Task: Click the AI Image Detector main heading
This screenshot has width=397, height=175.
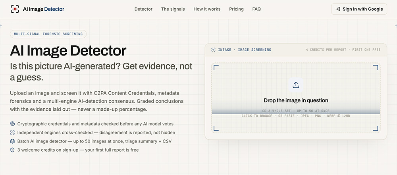Action: 68,50
